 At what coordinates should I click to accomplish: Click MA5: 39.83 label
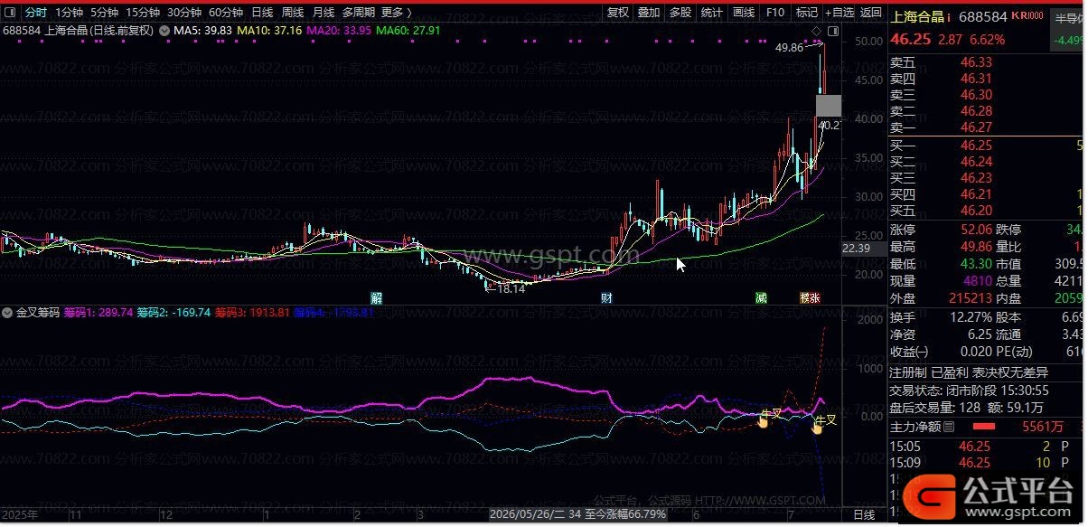[203, 31]
